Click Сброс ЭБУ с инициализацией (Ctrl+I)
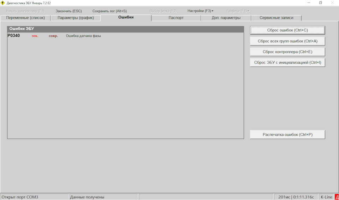Screen dimensions: 339x200 [x=287, y=63]
